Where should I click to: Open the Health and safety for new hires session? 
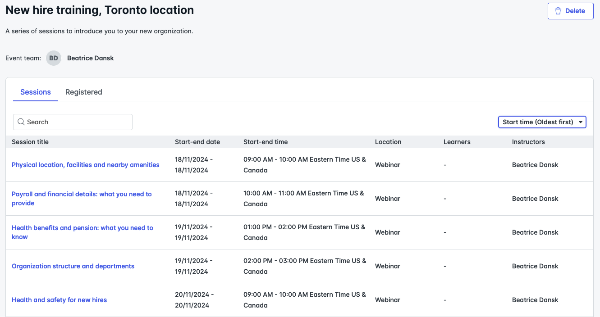(x=59, y=300)
